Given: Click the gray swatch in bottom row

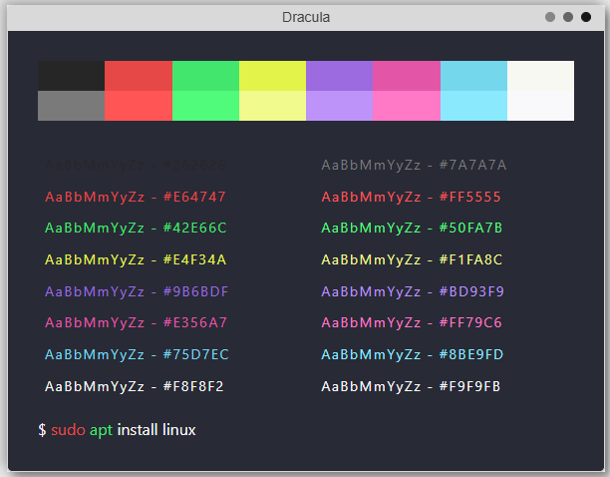Looking at the screenshot, I should pos(71,106).
